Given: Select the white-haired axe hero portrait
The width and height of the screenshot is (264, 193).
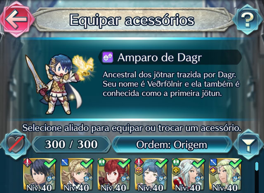Looking at the screenshot, I should 188,175.
